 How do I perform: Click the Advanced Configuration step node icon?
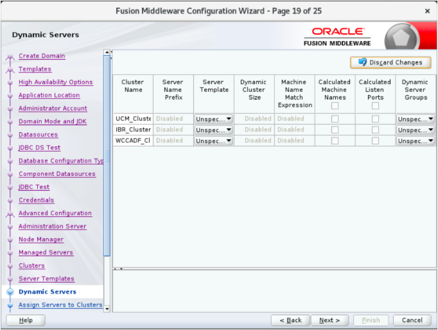(x=10, y=214)
